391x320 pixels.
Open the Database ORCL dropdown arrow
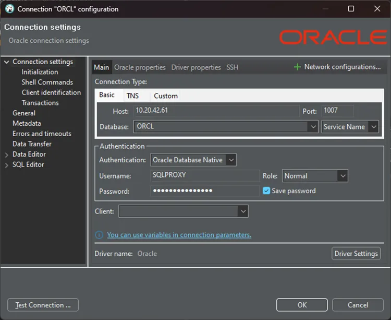click(313, 127)
